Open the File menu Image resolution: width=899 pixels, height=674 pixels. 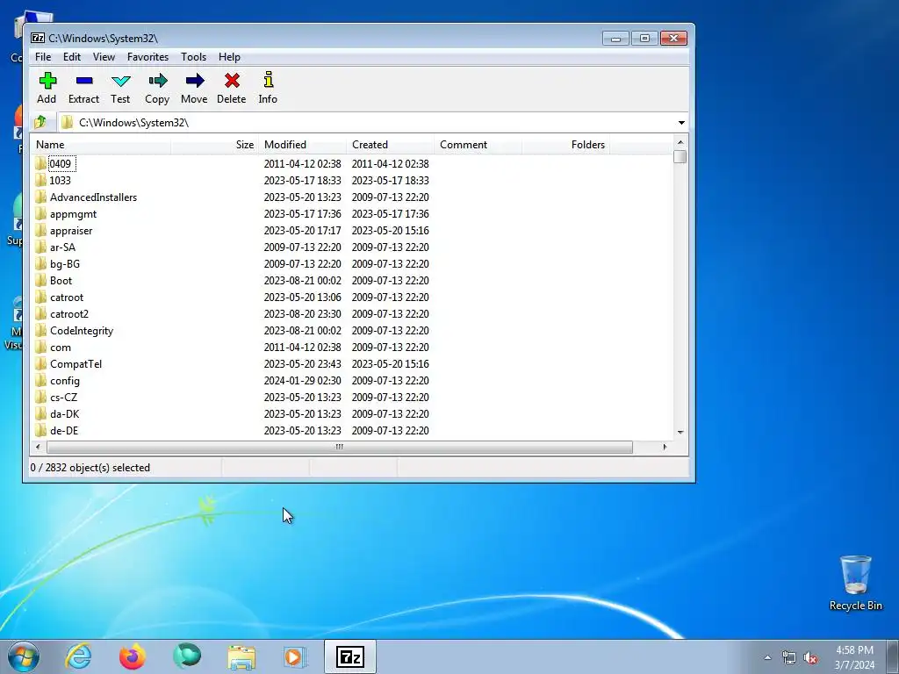(43, 57)
